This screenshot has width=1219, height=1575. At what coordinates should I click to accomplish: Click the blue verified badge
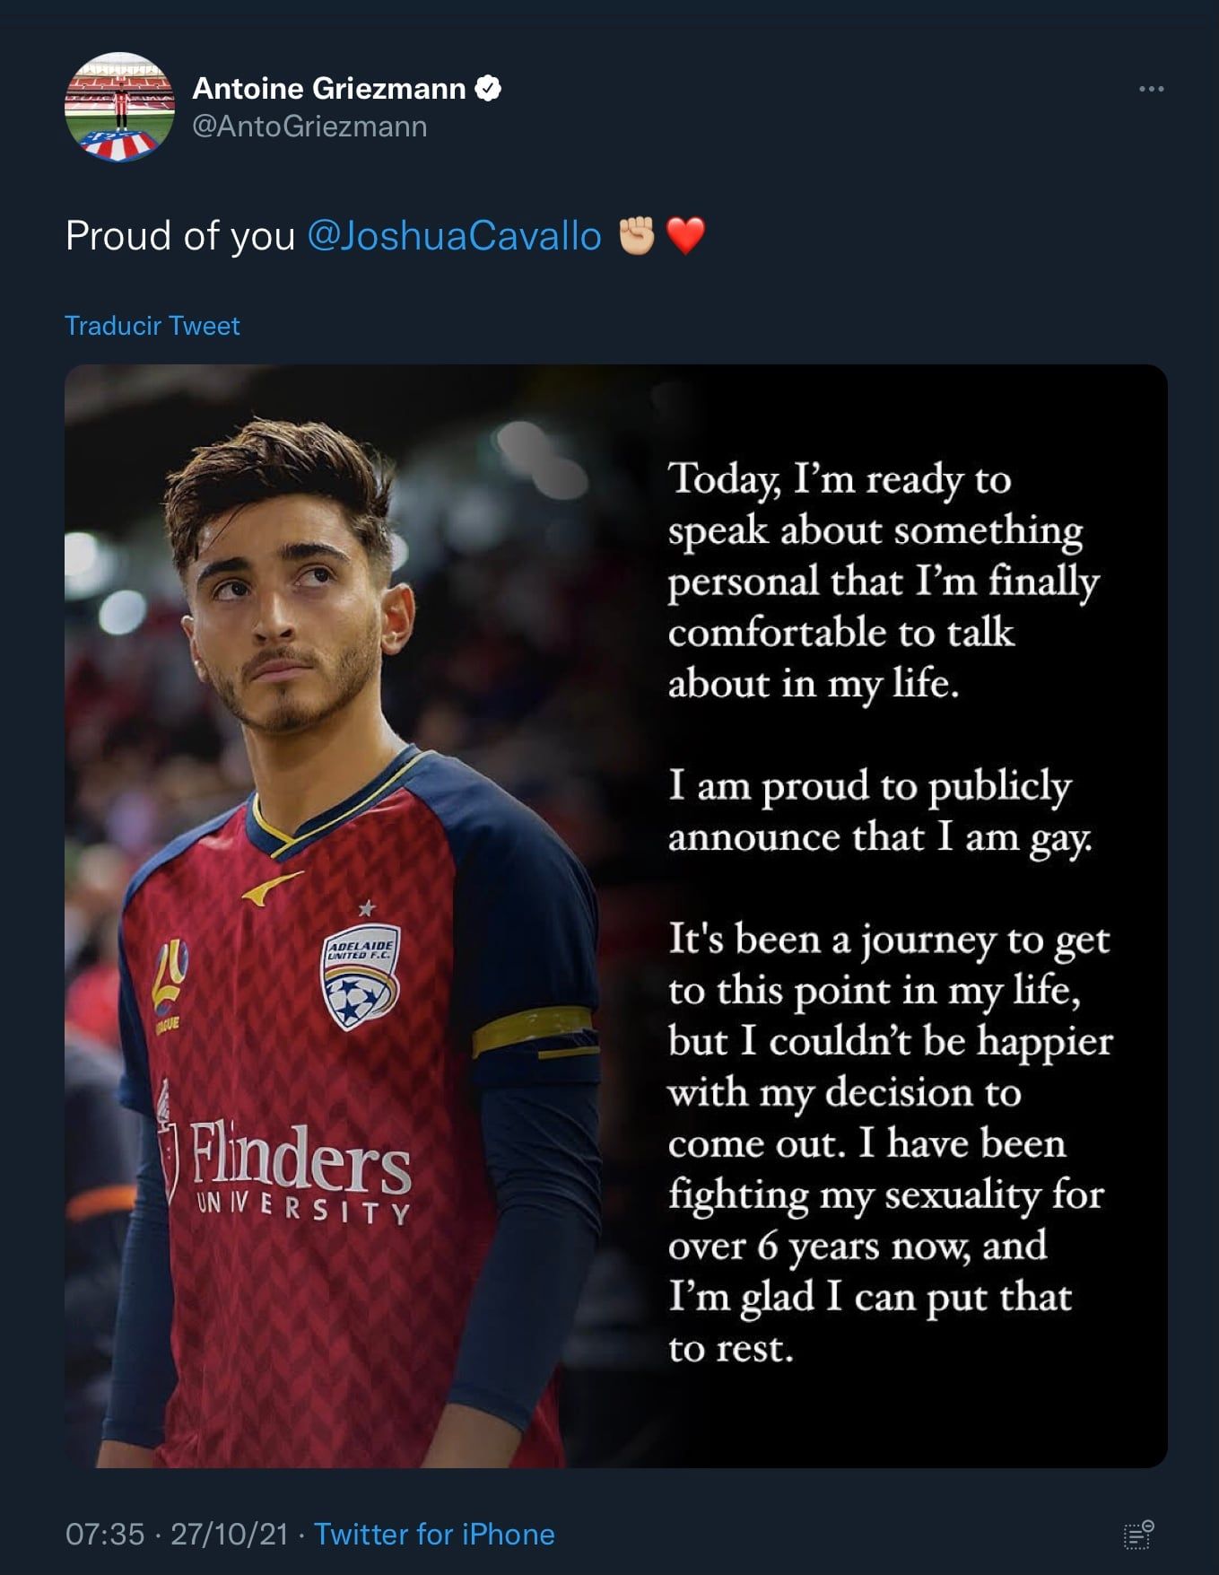487,88
